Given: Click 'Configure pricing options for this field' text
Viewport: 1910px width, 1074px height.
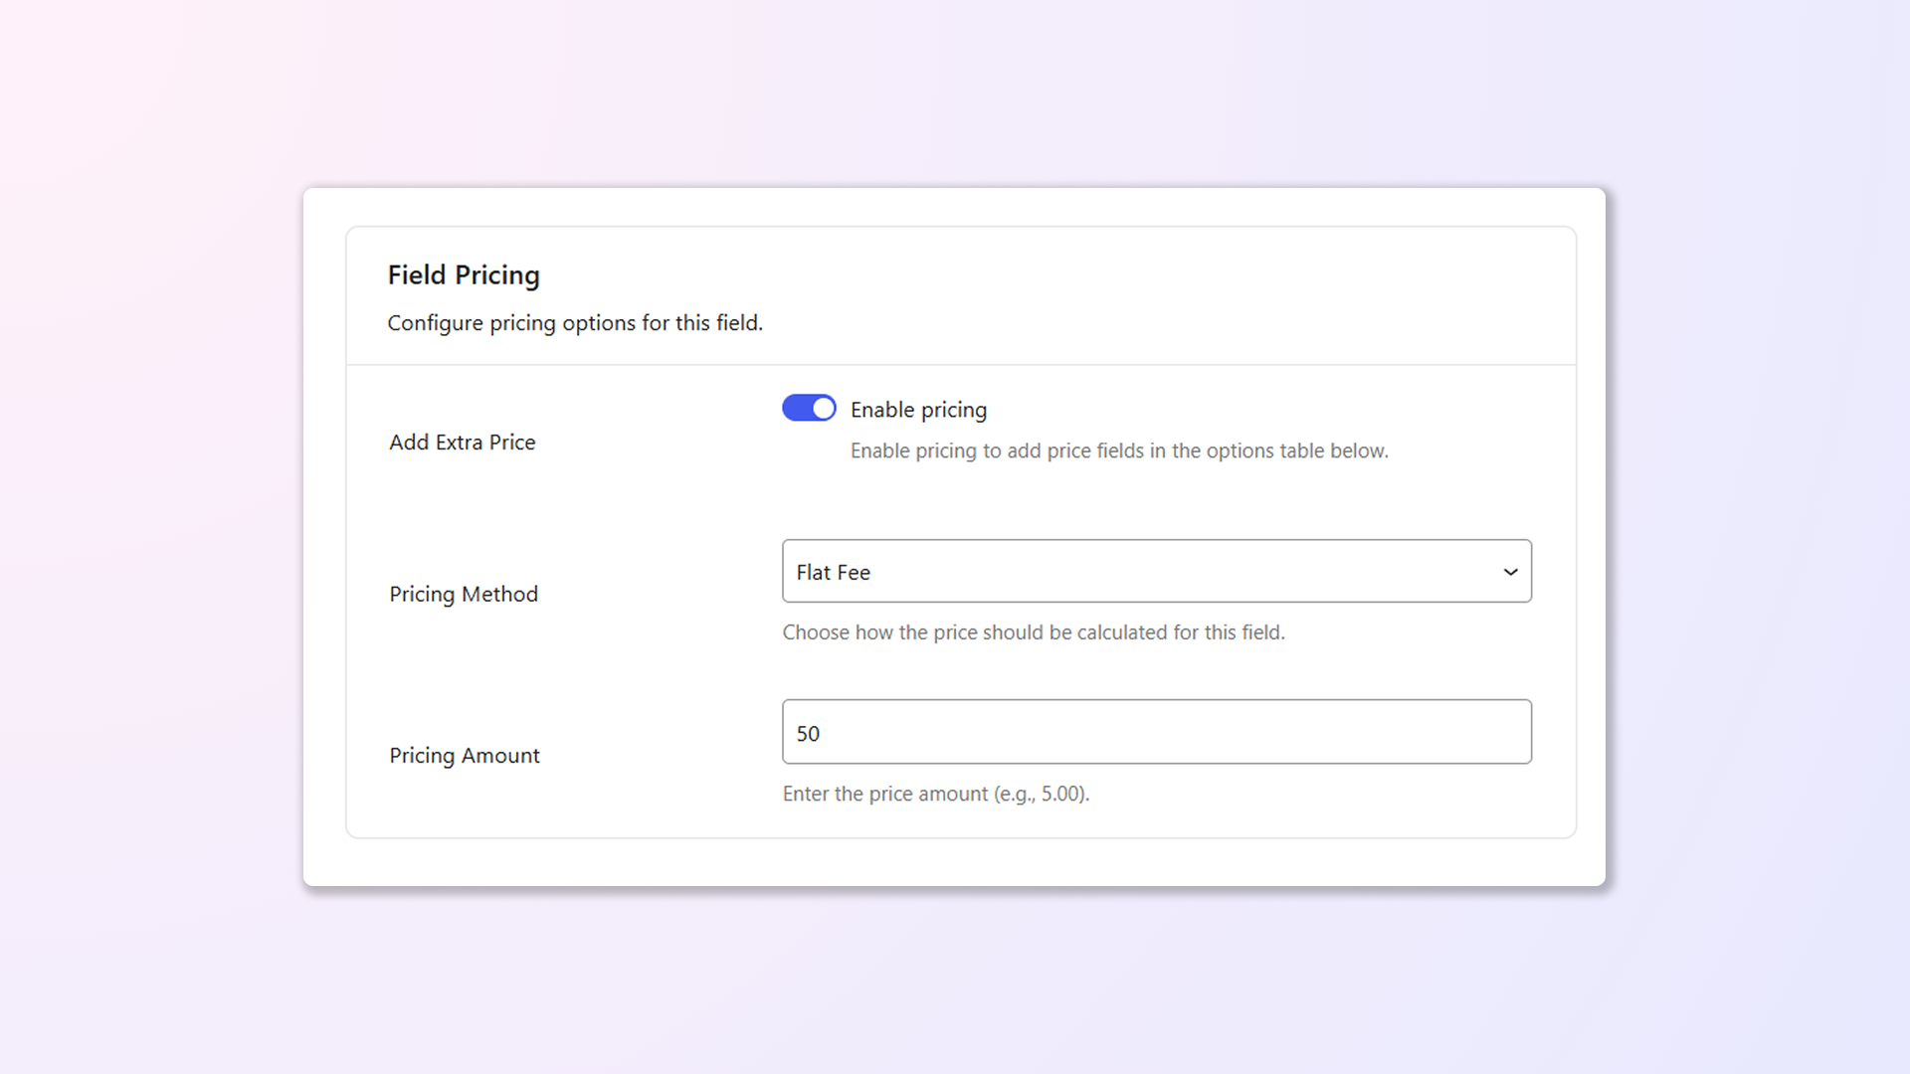Looking at the screenshot, I should tap(575, 323).
